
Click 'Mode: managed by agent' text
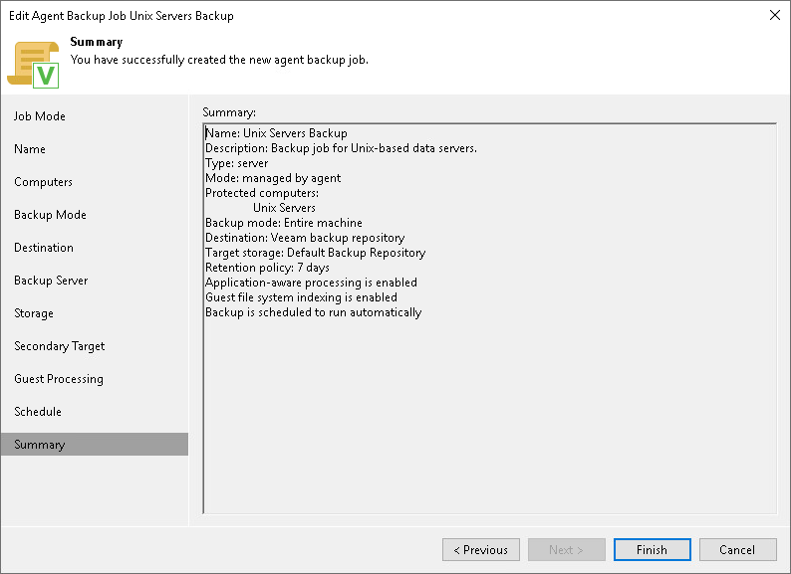pos(273,178)
